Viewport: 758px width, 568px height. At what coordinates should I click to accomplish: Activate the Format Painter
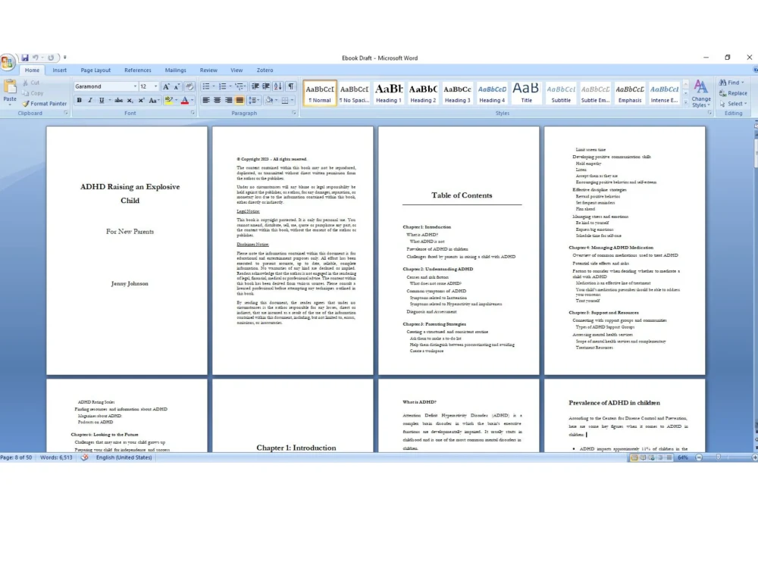tap(42, 104)
